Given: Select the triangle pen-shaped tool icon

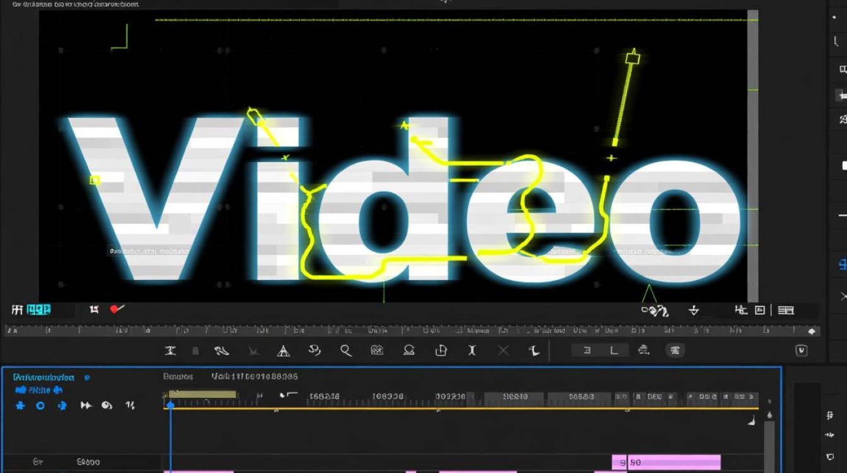Looking at the screenshot, I should point(284,351).
